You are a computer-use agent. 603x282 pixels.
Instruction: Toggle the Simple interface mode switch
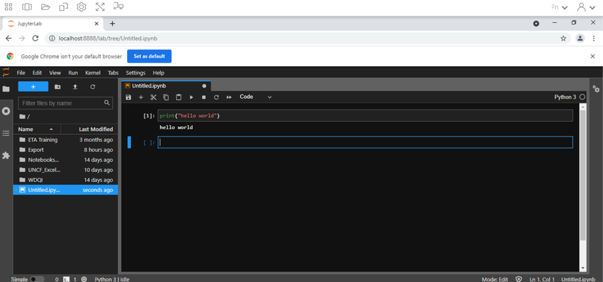pos(37,279)
